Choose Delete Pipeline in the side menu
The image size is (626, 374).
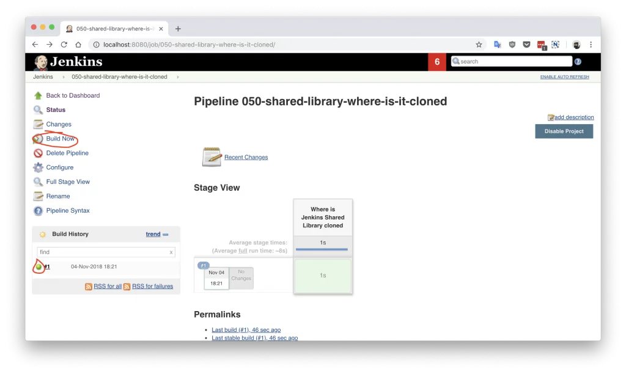tap(67, 153)
